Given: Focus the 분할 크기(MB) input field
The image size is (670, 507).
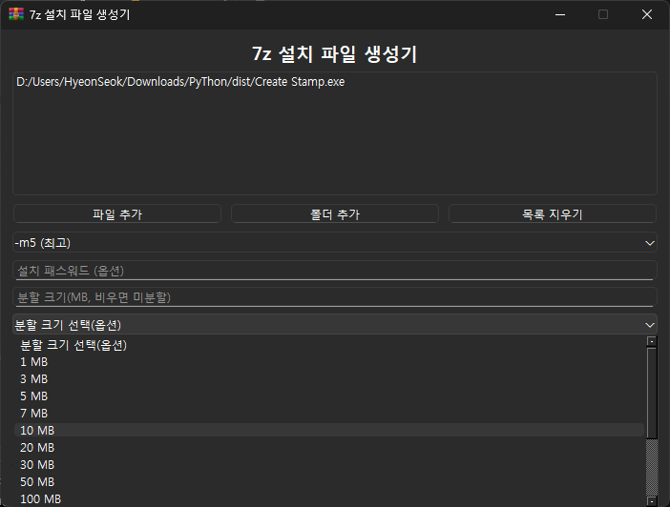Looking at the screenshot, I should tap(335, 297).
